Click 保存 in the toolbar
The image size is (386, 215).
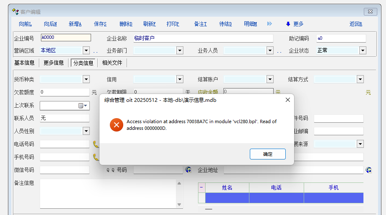pos(100,24)
